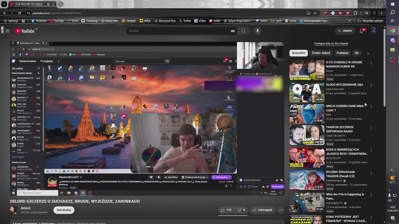Open the Twitter bookmark
This screenshot has height=224, width=399.
point(185,21)
